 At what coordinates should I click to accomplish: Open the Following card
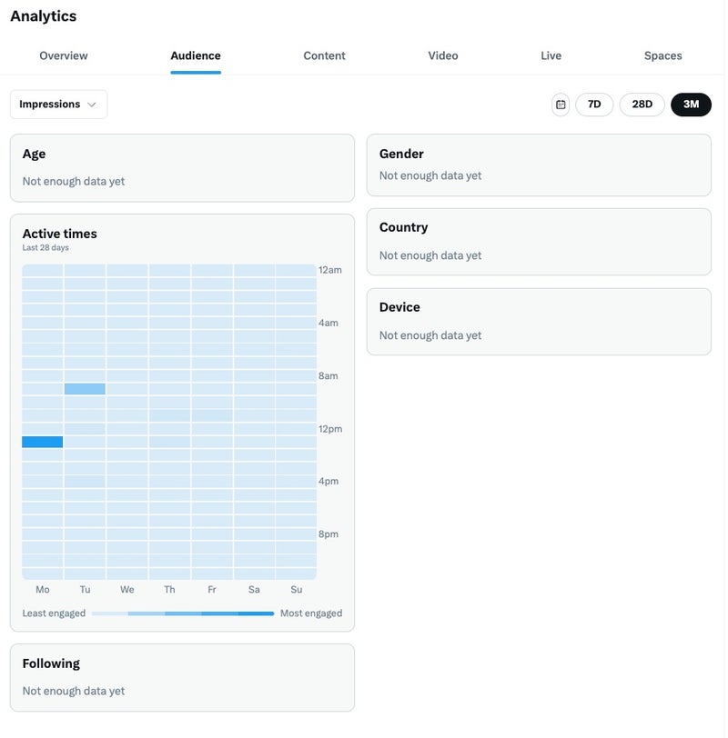(x=182, y=677)
